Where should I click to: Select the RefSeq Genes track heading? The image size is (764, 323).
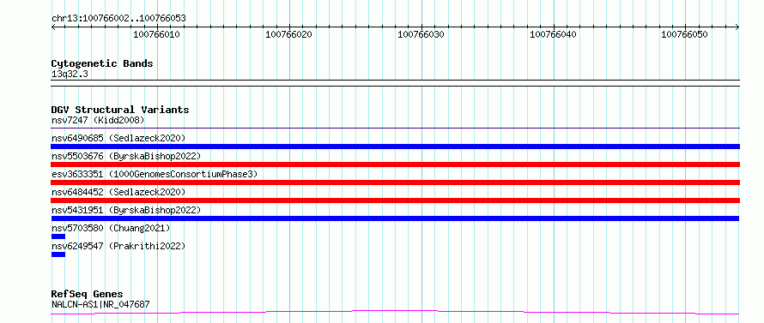pos(87,295)
